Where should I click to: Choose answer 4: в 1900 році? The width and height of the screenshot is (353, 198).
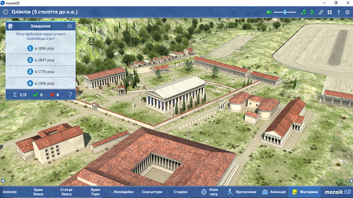(x=41, y=83)
